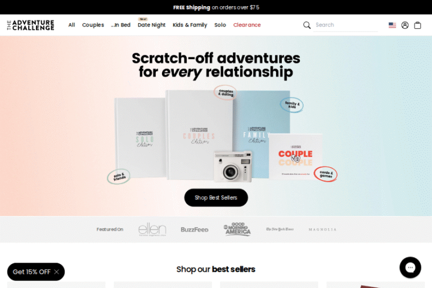Image resolution: width=432 pixels, height=288 pixels.
Task: Click the Ellen featured logo
Action: (x=152, y=229)
